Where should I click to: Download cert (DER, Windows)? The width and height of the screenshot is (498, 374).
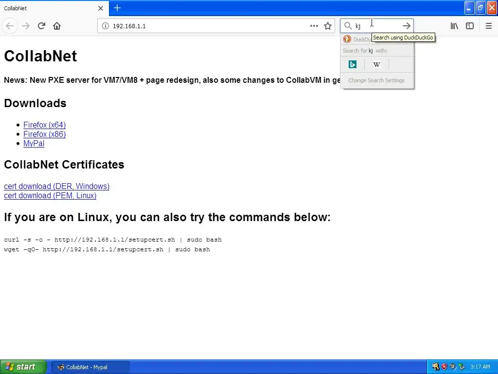pyautogui.click(x=56, y=186)
